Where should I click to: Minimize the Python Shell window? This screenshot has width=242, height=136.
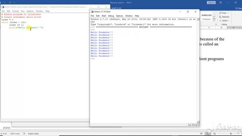(x=180, y=12)
